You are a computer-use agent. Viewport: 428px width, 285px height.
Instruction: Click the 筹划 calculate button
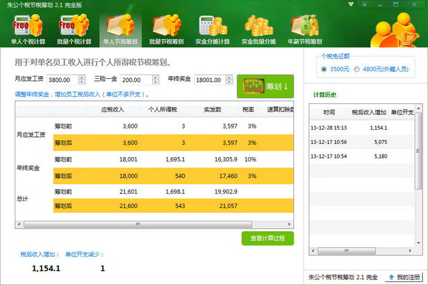click(265, 86)
